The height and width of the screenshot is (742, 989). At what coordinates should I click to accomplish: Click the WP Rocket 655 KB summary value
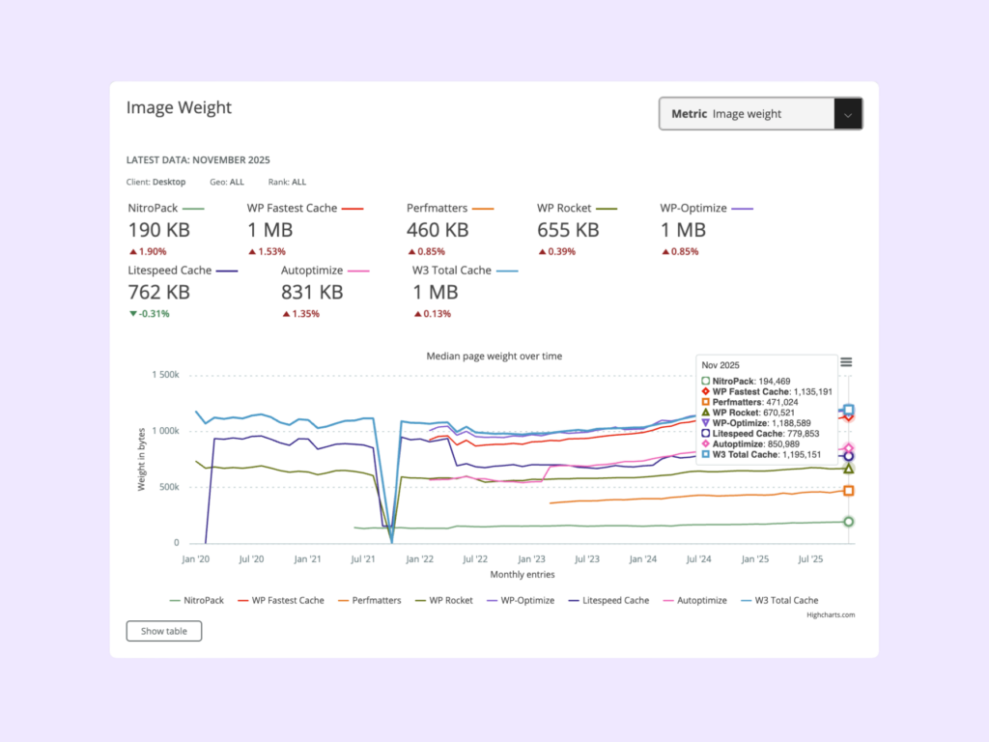tap(568, 230)
